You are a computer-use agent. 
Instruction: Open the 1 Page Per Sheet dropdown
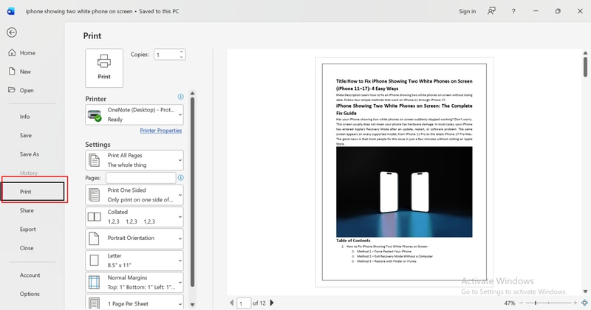click(134, 303)
